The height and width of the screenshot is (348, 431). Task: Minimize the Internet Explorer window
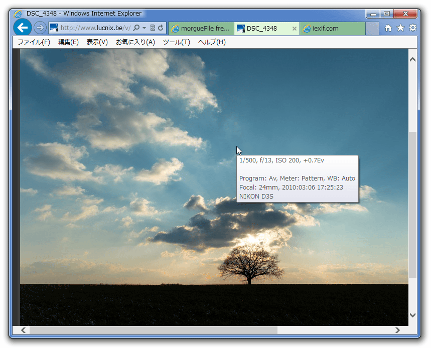pos(373,14)
